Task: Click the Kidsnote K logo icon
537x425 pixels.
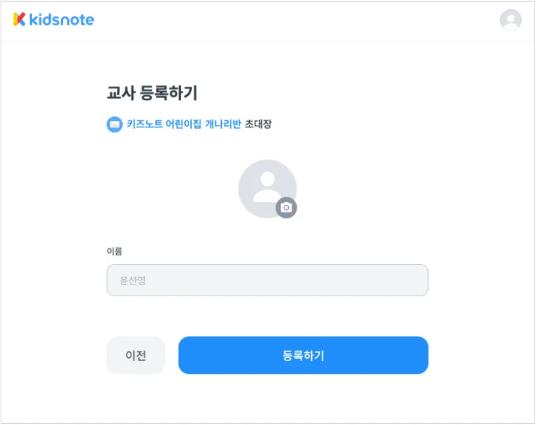Action: (19, 20)
